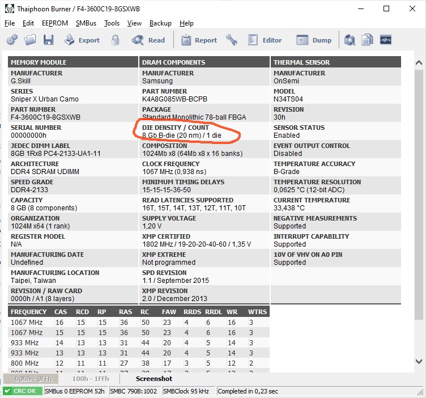Viewport: 426px width, 398px height.
Task: Click the copy documents icon
Action: [x=367, y=40]
